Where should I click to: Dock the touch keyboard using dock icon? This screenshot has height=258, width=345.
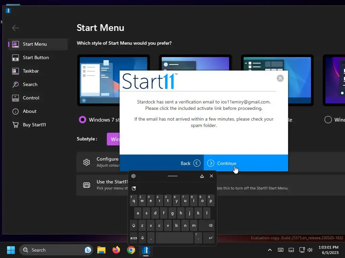coord(202,176)
